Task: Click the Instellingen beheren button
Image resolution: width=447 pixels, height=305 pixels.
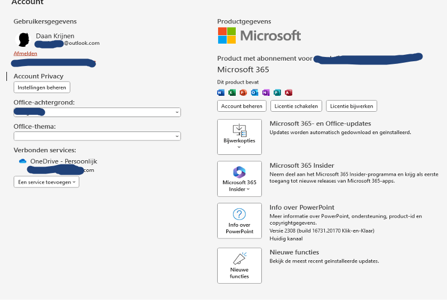Action: coord(42,87)
